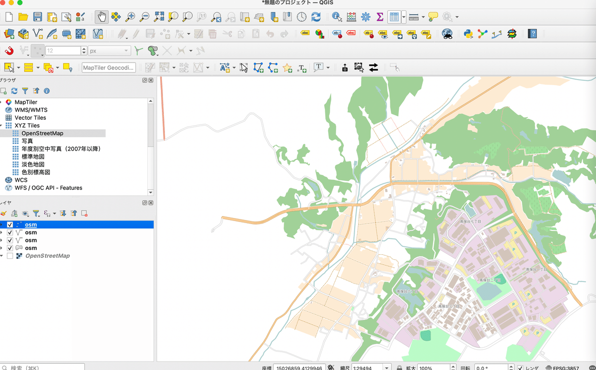Select the Pan Map tool
596x370 pixels.
(102, 17)
